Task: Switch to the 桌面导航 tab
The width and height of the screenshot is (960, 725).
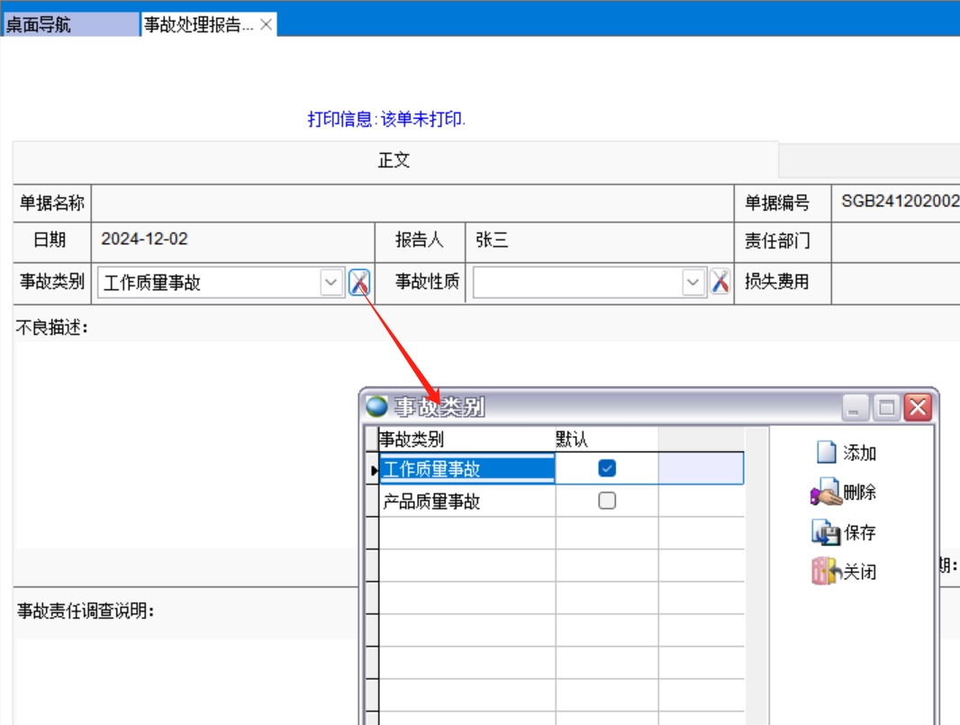Action: click(70, 24)
